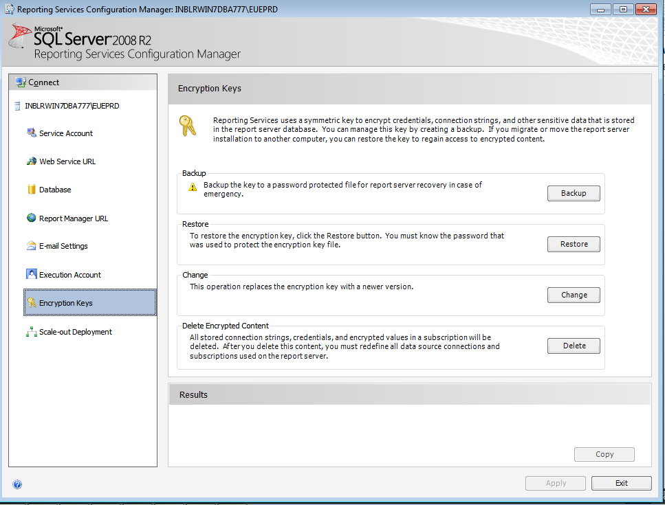Click the Encryption Keys sidebar key icon
The width and height of the screenshot is (665, 505).
pyautogui.click(x=32, y=302)
